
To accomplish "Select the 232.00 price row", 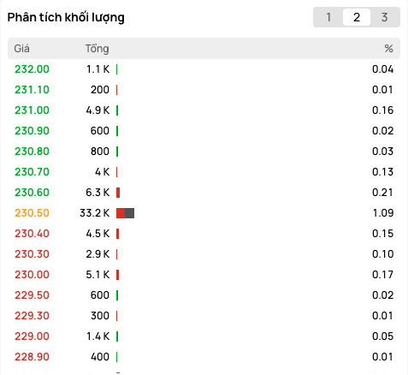I will 204,69.
